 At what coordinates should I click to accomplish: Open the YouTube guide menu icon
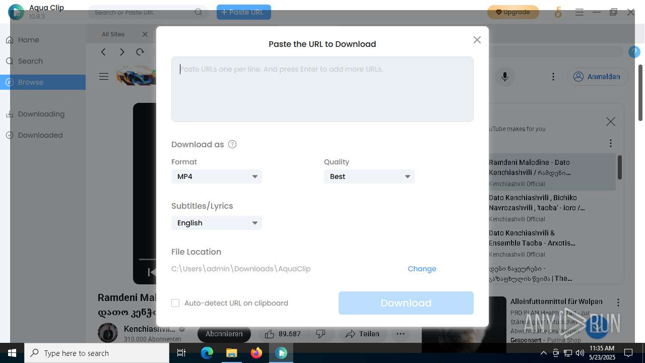point(104,77)
